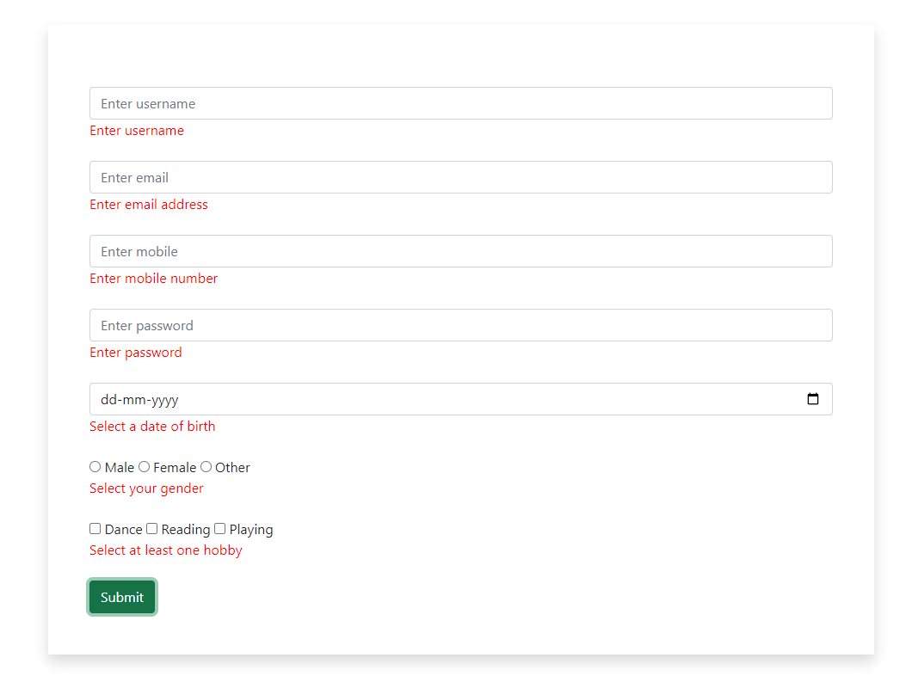Click the Submit button
This screenshot has width=912, height=676.
[121, 597]
